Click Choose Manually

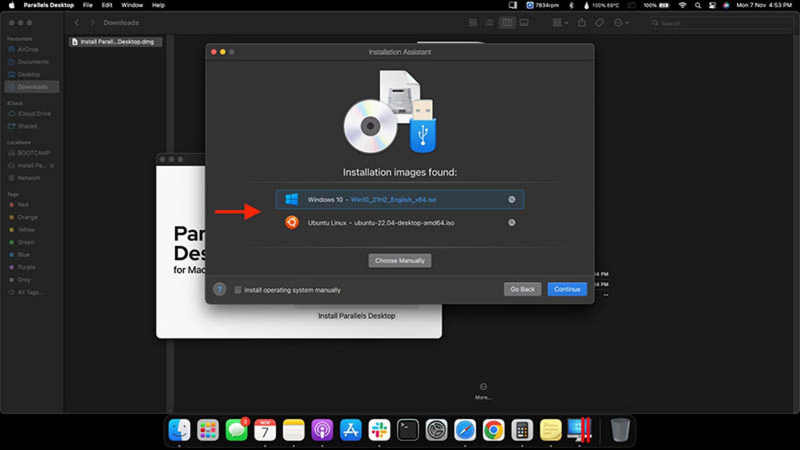click(400, 261)
